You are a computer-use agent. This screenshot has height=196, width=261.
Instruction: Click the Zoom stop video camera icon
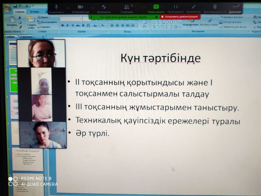point(80,7)
